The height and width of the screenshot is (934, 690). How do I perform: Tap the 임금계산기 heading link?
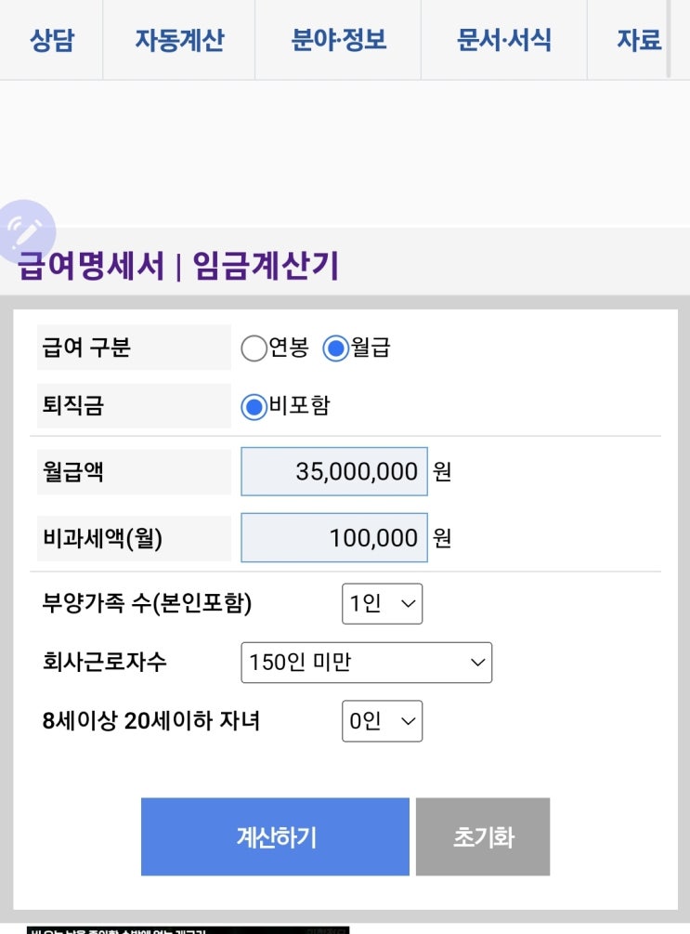coord(266,266)
